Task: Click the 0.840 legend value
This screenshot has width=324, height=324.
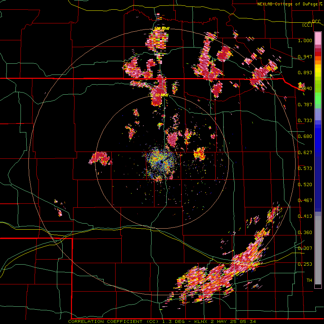Action: pyautogui.click(x=305, y=89)
